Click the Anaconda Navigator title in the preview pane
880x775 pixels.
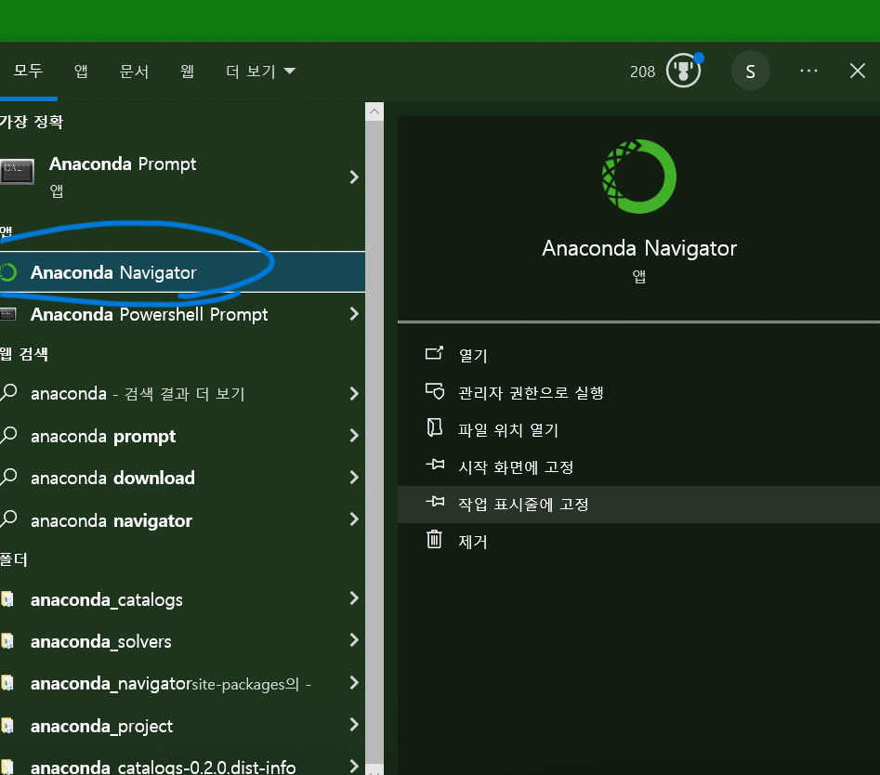638,248
